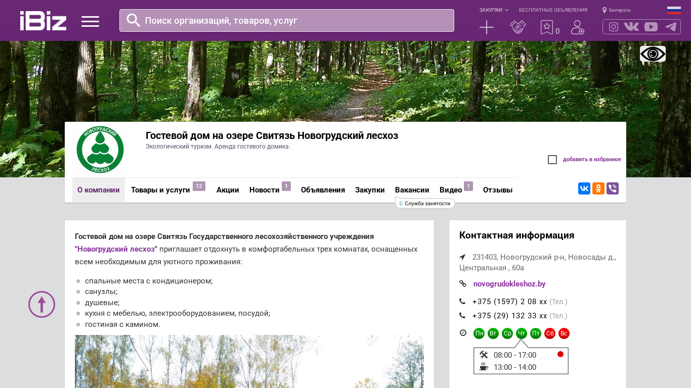Open the favorites bookmark icon
691x388 pixels.
point(547,27)
